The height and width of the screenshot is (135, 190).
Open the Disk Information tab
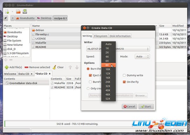pos(120,36)
